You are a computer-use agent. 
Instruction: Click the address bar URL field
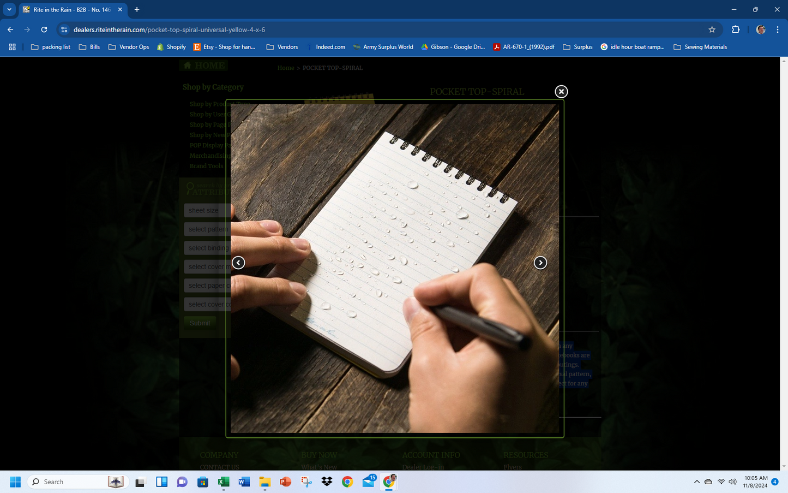382,29
